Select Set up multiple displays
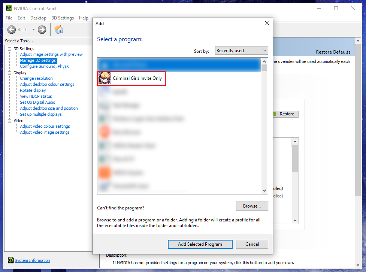Viewport: 366px width, 272px height. (x=41, y=114)
